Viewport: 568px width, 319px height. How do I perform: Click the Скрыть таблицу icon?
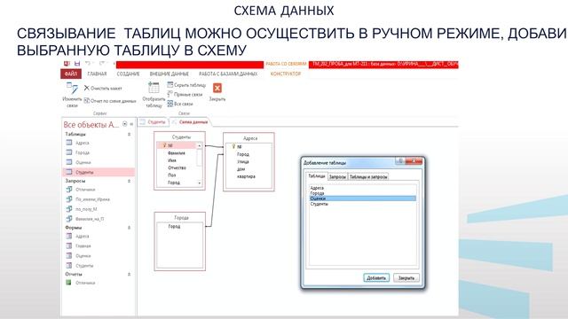point(170,85)
